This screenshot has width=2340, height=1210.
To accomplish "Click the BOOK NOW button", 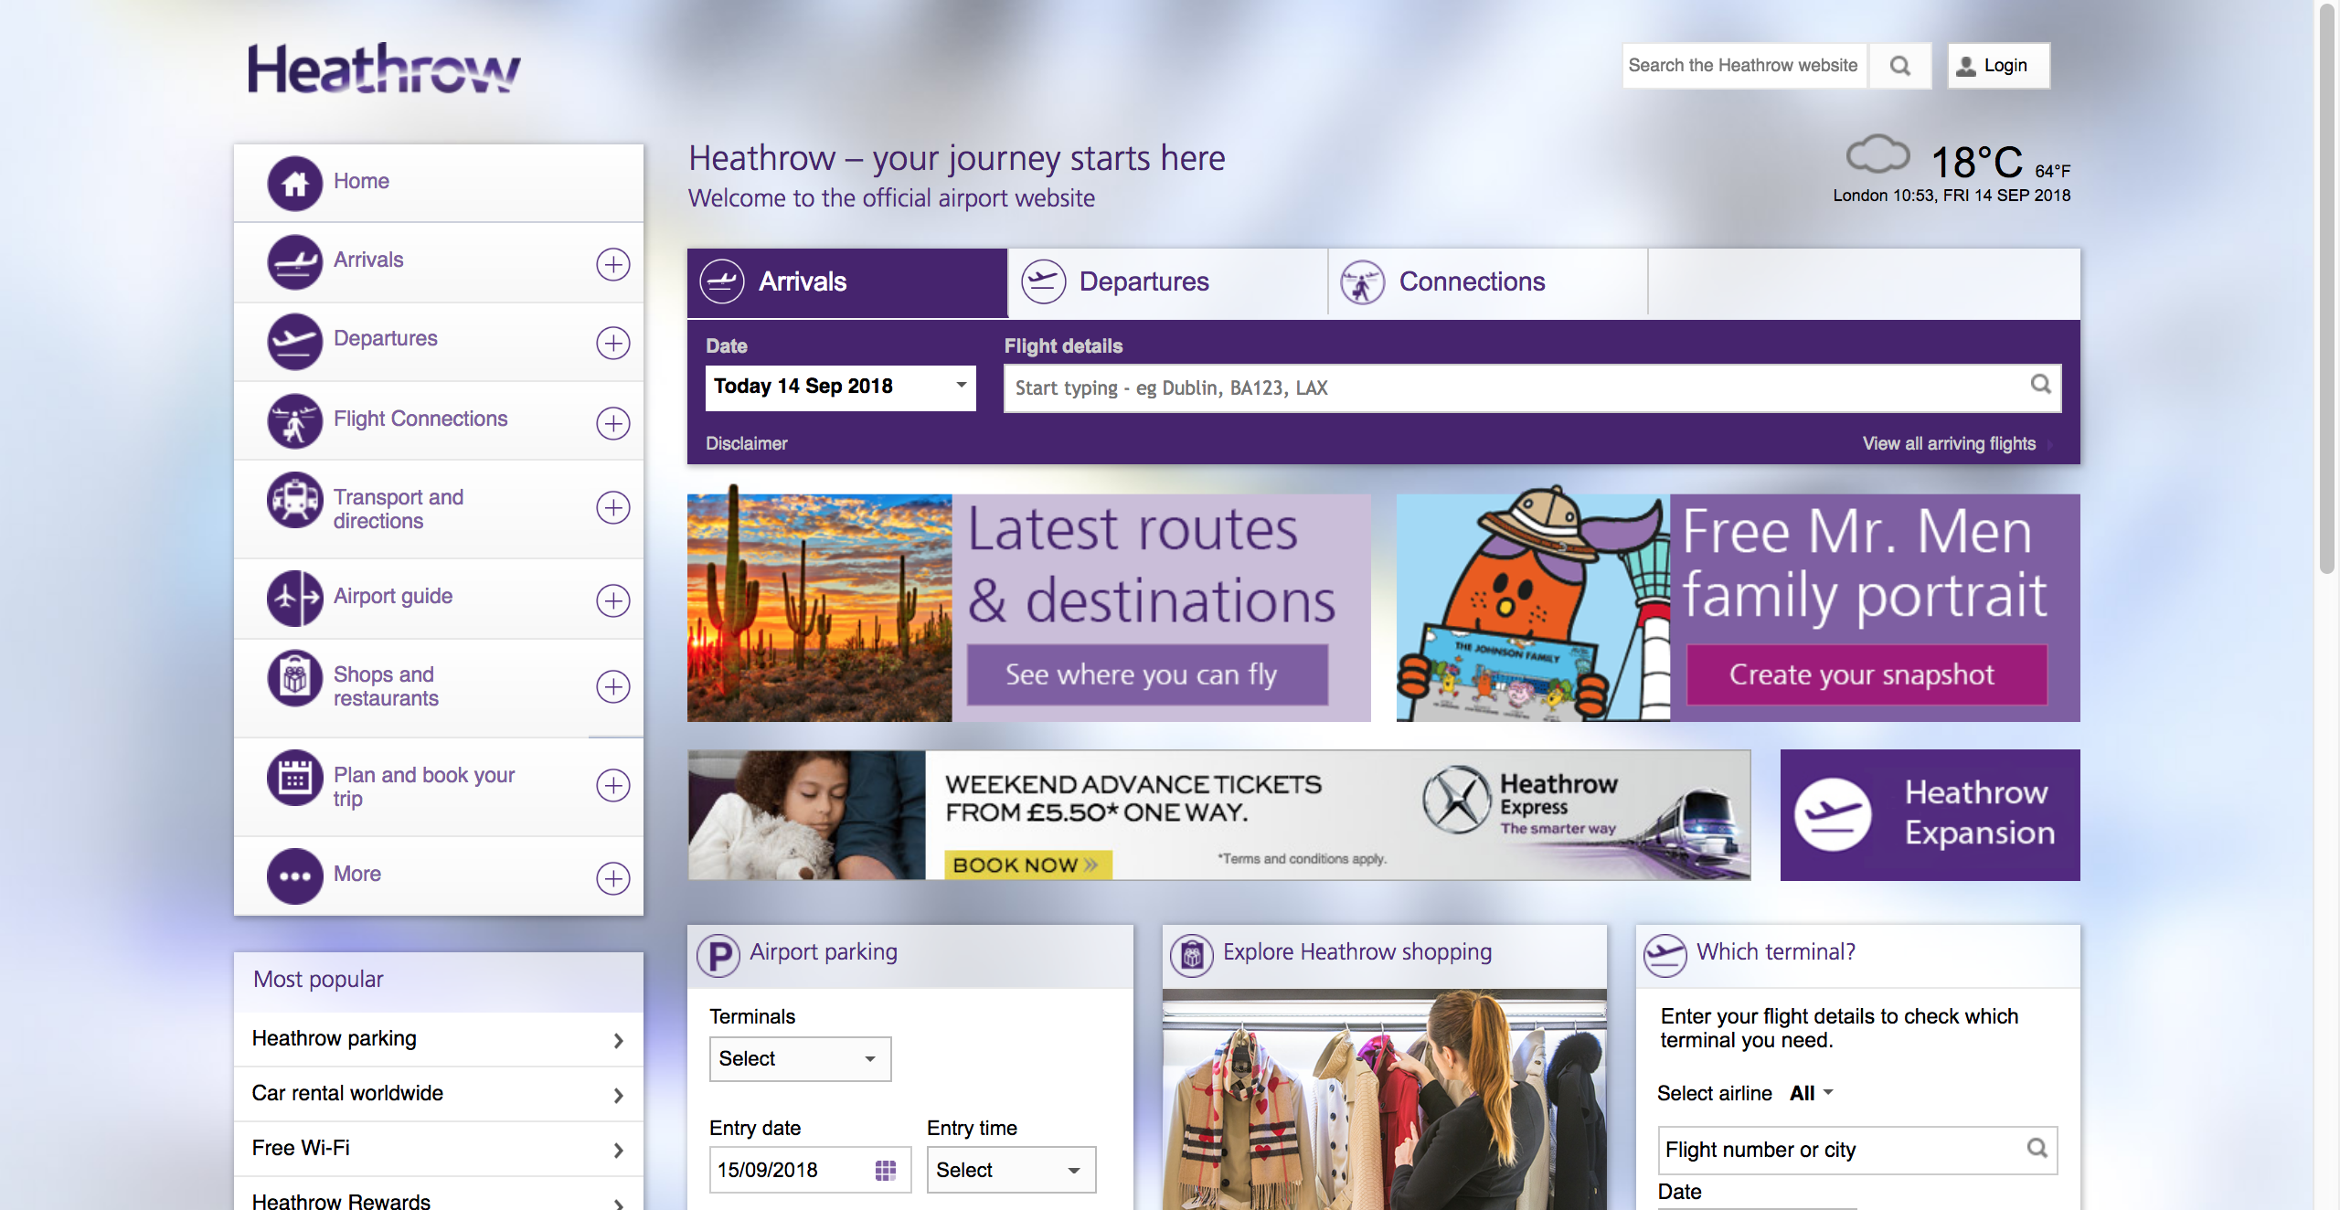I will 1027,865.
